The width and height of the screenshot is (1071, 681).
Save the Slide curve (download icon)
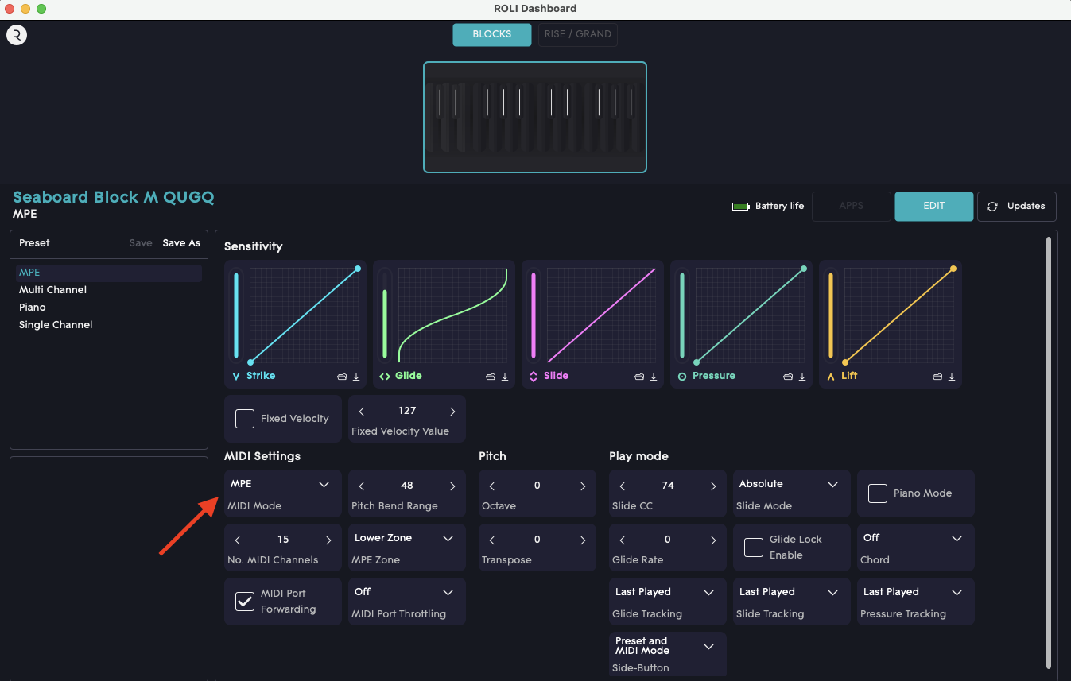[654, 377]
